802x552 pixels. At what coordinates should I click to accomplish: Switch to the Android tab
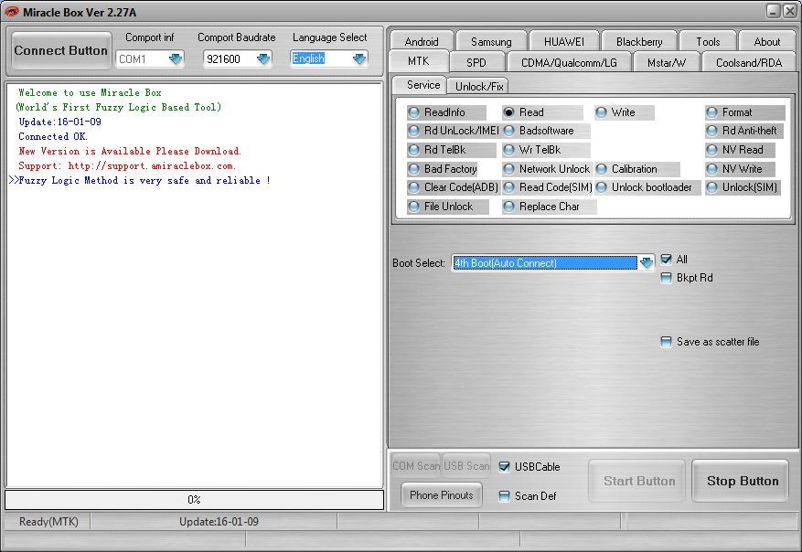coord(422,41)
